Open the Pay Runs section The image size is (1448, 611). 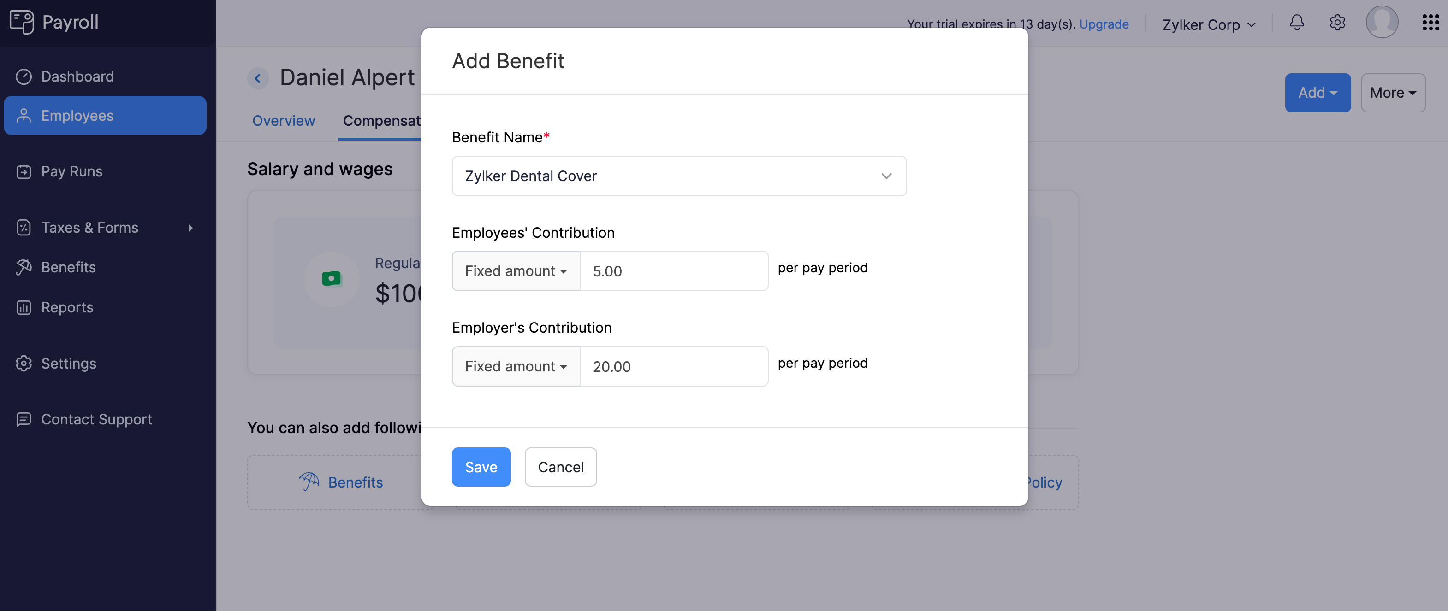[x=71, y=171]
